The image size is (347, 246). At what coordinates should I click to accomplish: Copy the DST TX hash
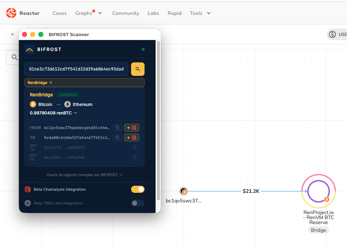(135, 157)
